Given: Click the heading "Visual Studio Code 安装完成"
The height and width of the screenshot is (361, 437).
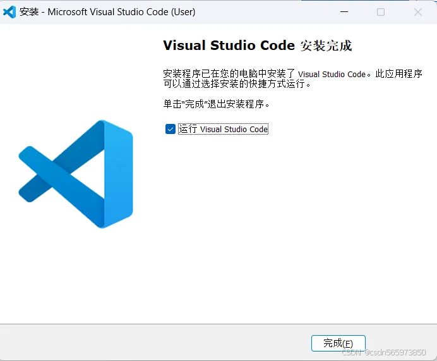Looking at the screenshot, I should coord(258,46).
